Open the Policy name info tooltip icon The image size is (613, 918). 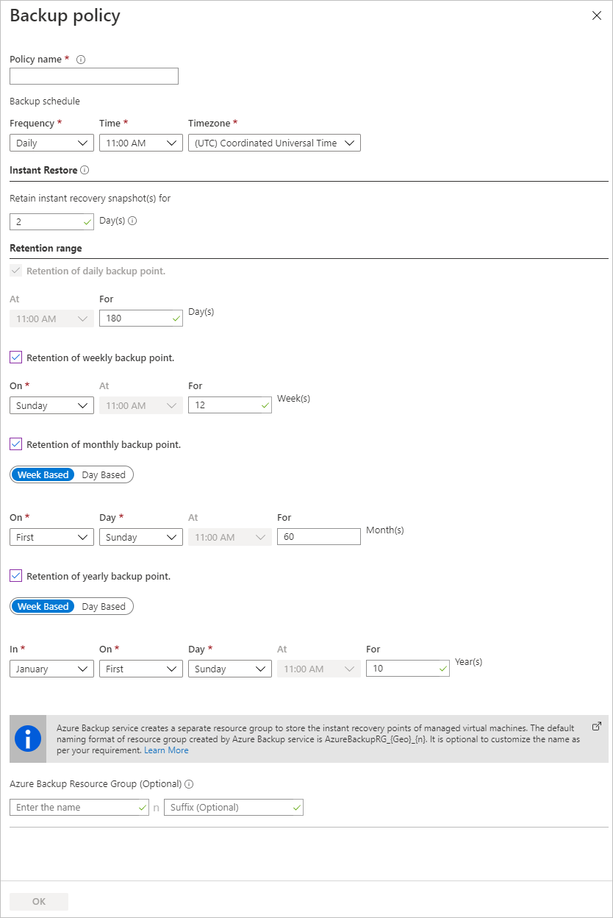coord(79,60)
